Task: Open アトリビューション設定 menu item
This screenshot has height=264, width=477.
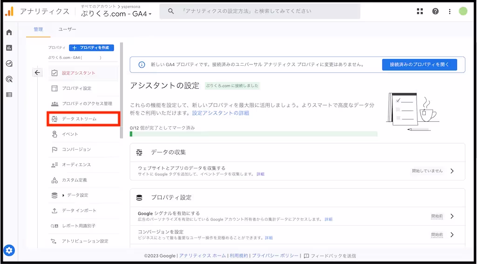Action: coord(83,241)
